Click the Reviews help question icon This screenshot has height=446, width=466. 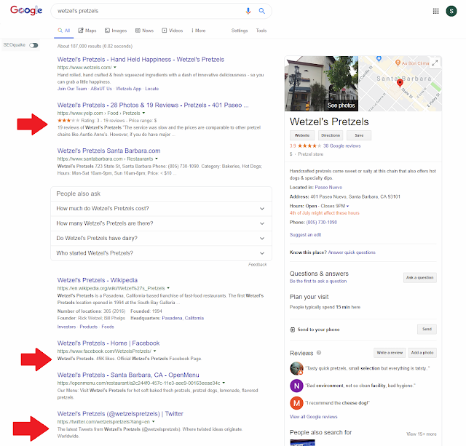tap(319, 353)
